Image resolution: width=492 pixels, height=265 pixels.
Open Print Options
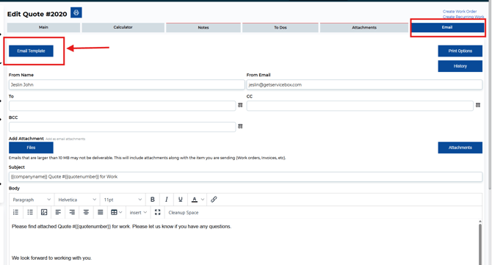[x=460, y=51]
